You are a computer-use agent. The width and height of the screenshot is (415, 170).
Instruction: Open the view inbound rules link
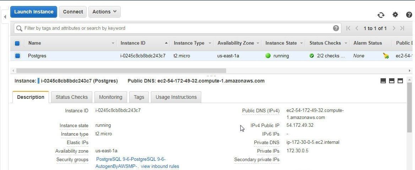pyautogui.click(x=160, y=166)
